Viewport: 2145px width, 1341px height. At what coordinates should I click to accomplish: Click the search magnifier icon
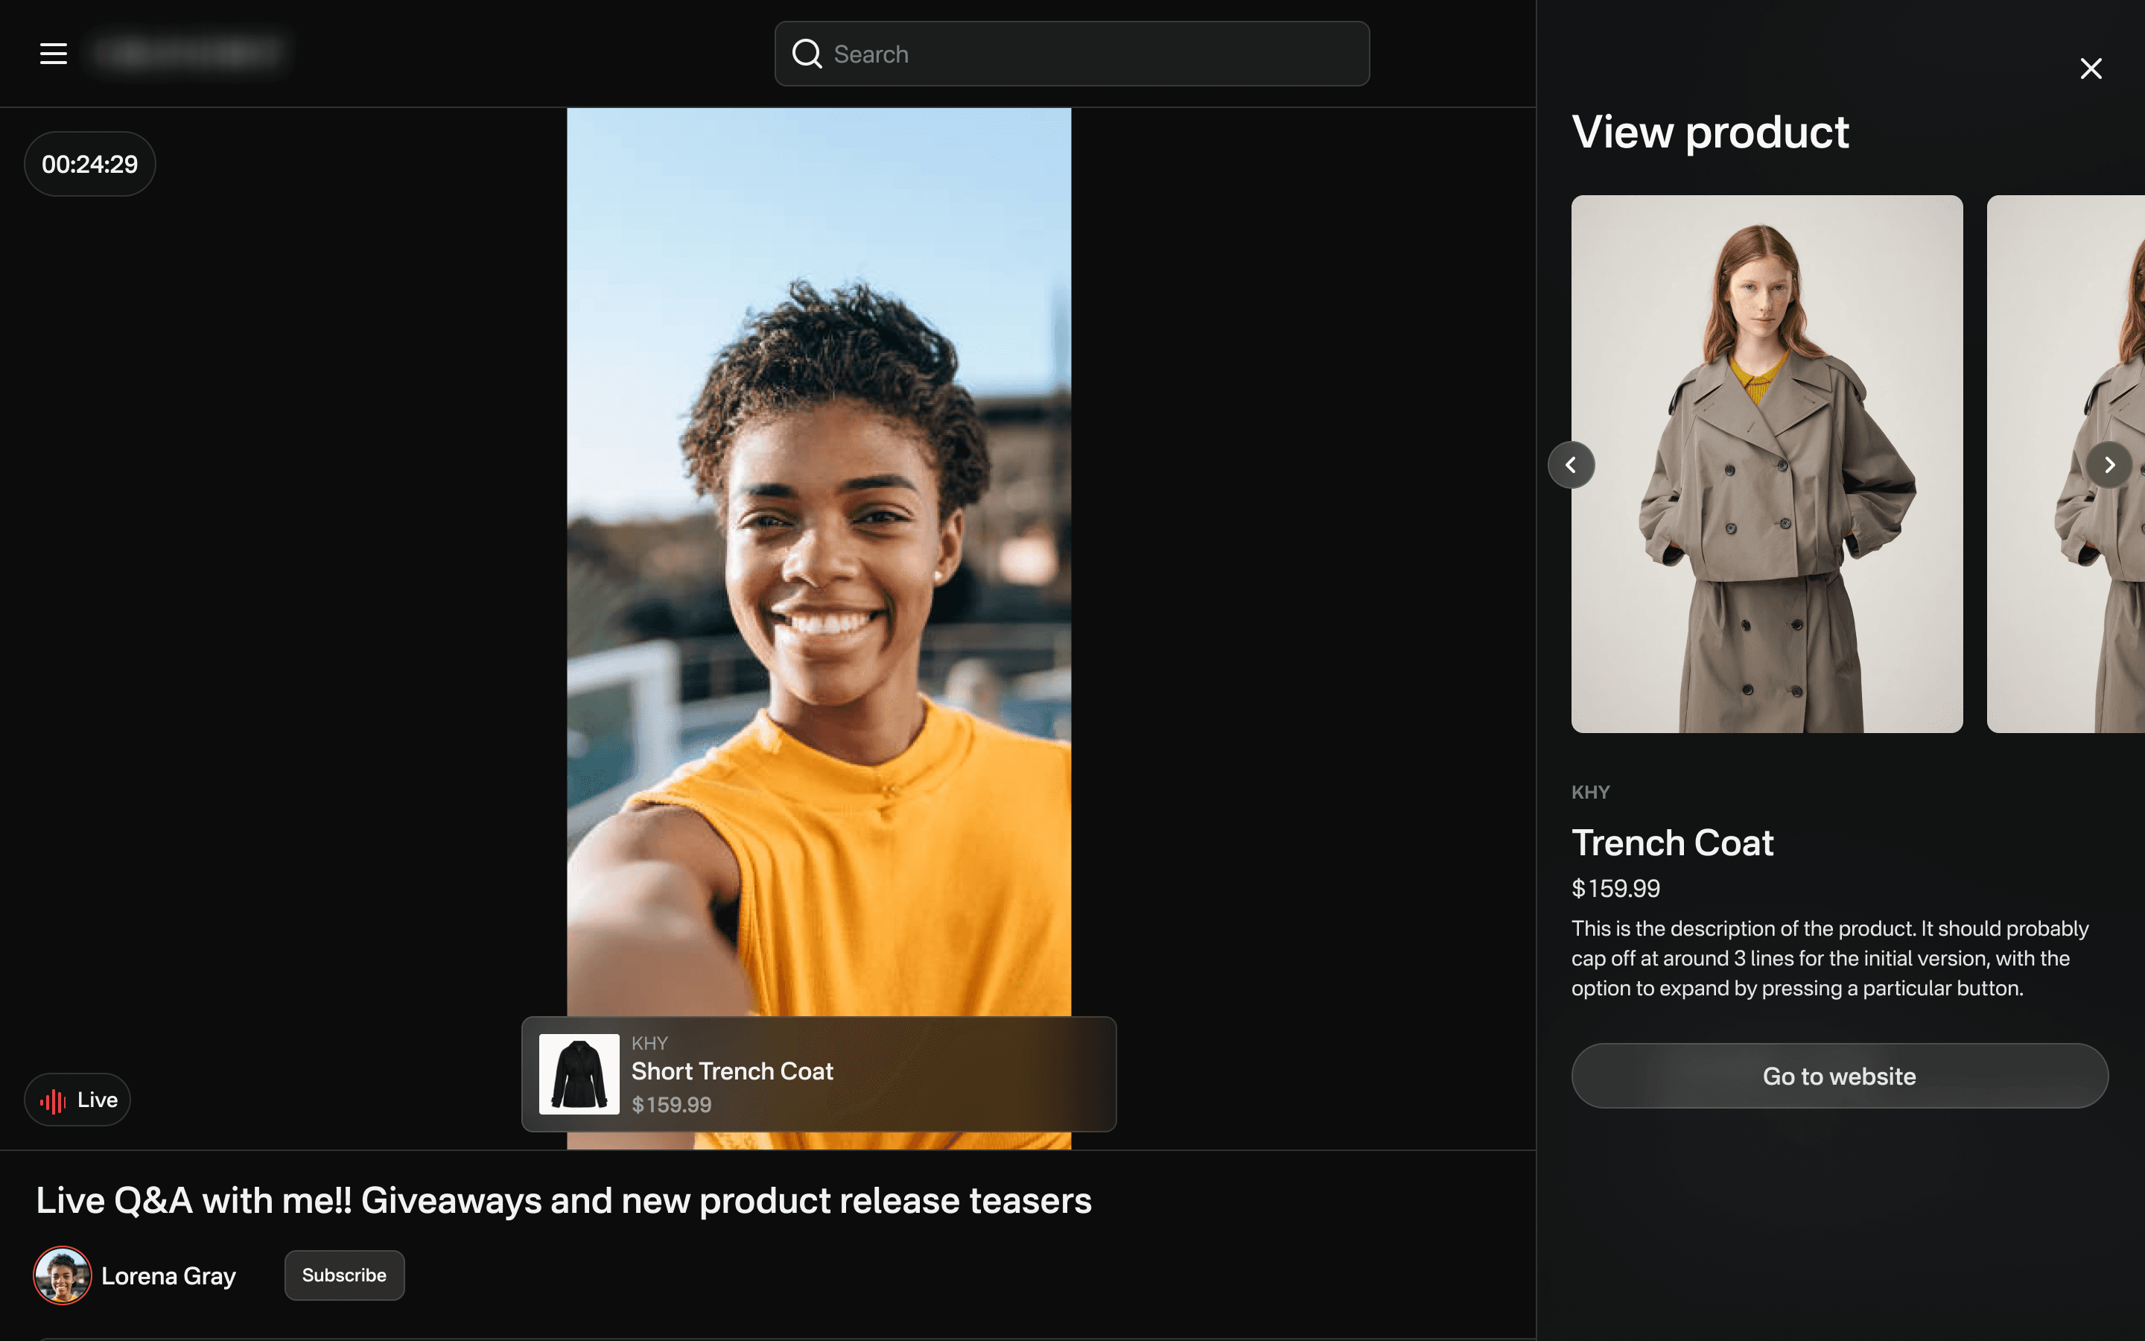[807, 54]
